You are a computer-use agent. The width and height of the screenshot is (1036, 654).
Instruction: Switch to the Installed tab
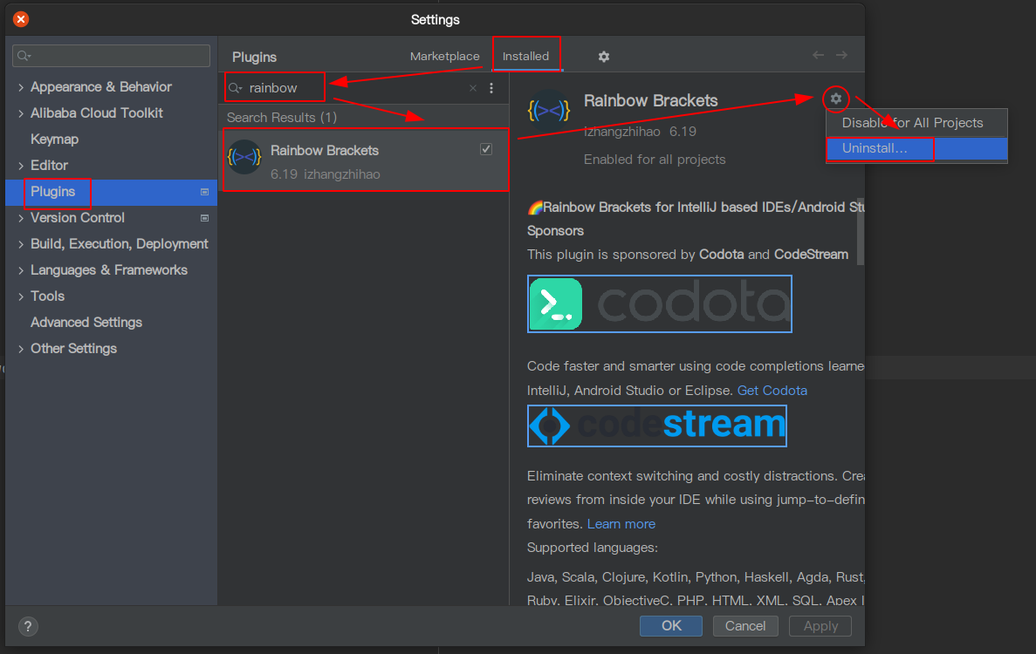[525, 56]
